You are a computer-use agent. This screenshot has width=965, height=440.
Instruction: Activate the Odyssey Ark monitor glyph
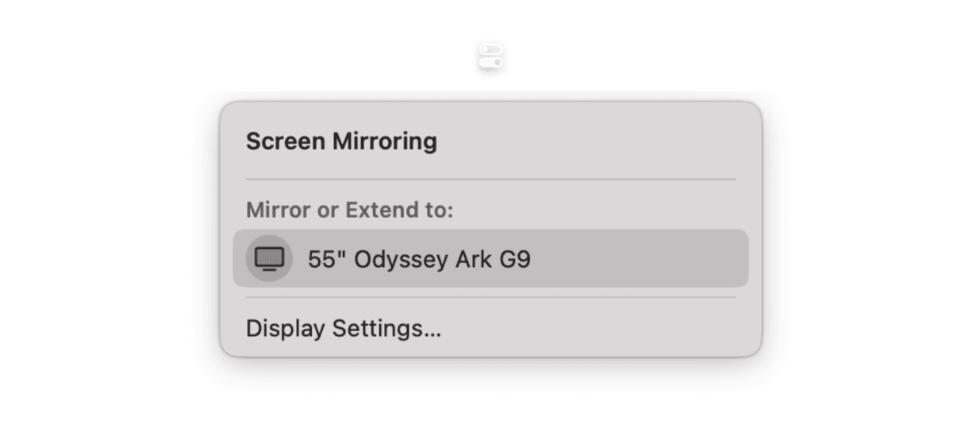point(269,258)
